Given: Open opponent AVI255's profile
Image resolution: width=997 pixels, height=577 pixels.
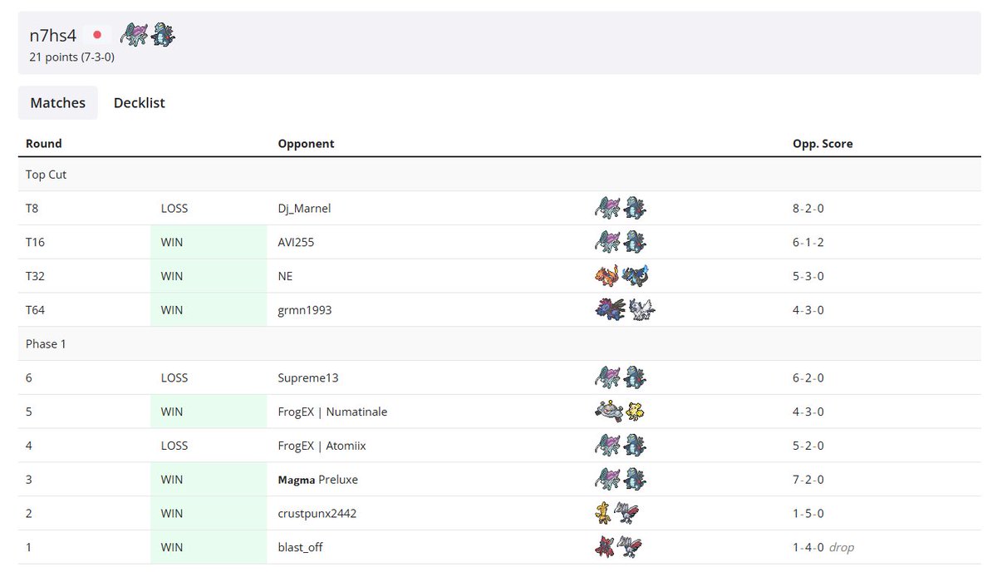Looking at the screenshot, I should coord(296,243).
